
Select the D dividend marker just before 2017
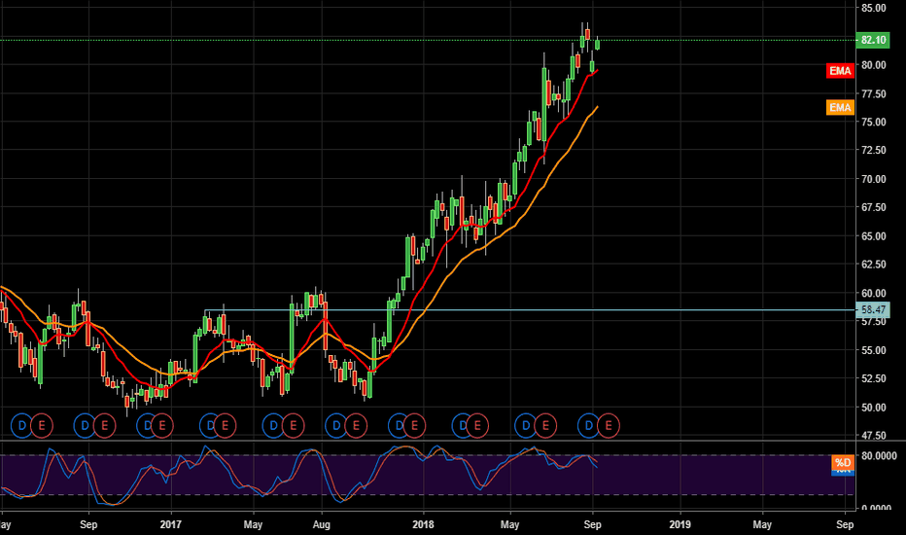[148, 426]
